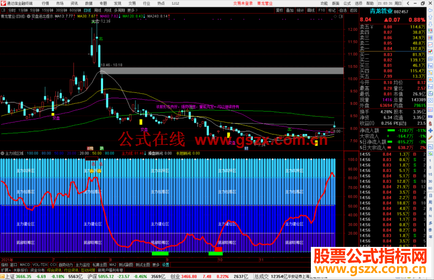Collapse the 扩展 panel
434x280 pixels.
(x=6, y=270)
